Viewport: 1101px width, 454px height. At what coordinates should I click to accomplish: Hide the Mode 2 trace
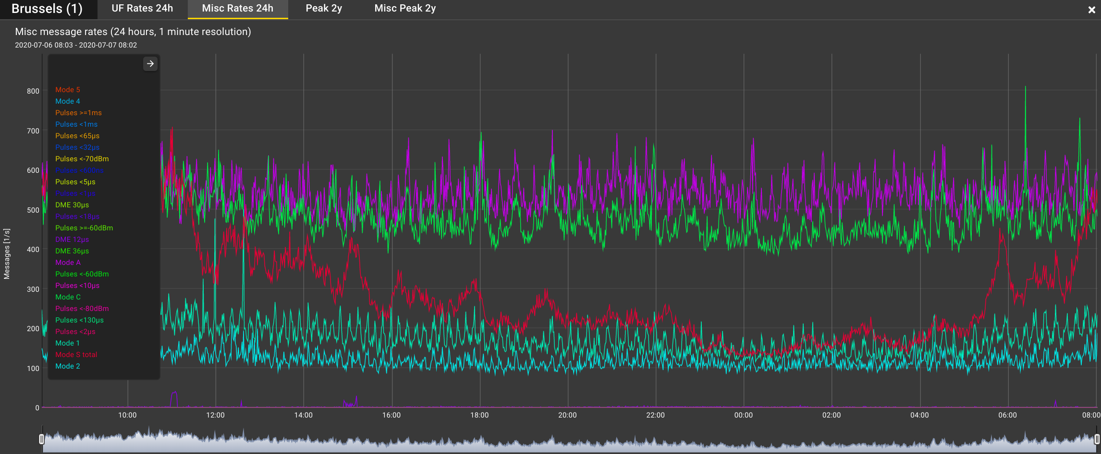[68, 366]
